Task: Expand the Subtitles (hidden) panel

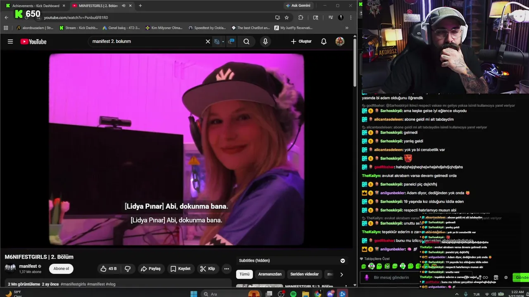Action: (343, 261)
